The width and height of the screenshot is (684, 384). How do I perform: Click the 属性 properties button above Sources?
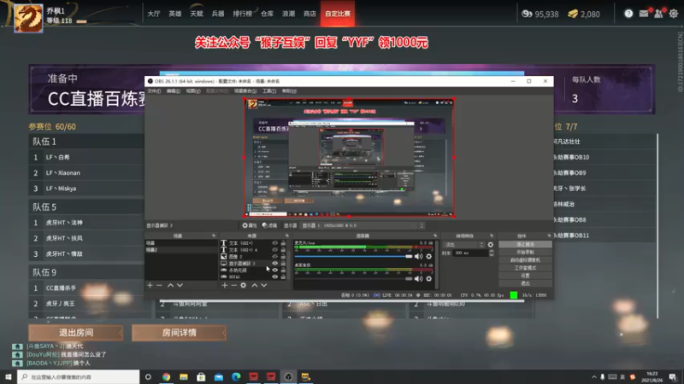point(250,225)
